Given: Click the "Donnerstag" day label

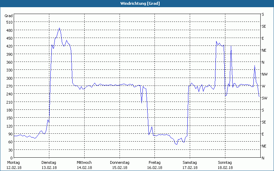Looking at the screenshot, I should 120,162.
